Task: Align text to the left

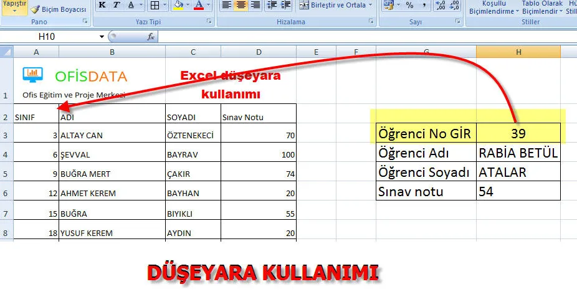Action: 226,6
